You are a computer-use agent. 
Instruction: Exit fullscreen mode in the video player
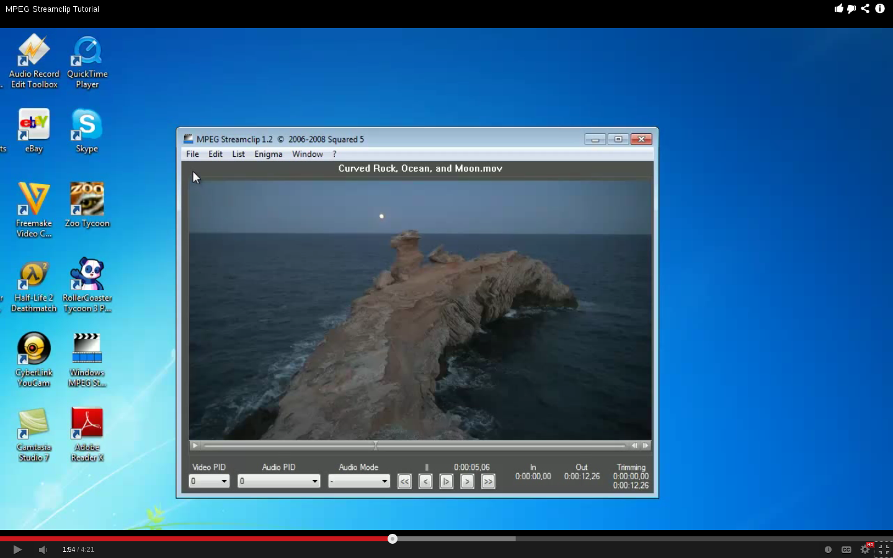[x=884, y=549]
